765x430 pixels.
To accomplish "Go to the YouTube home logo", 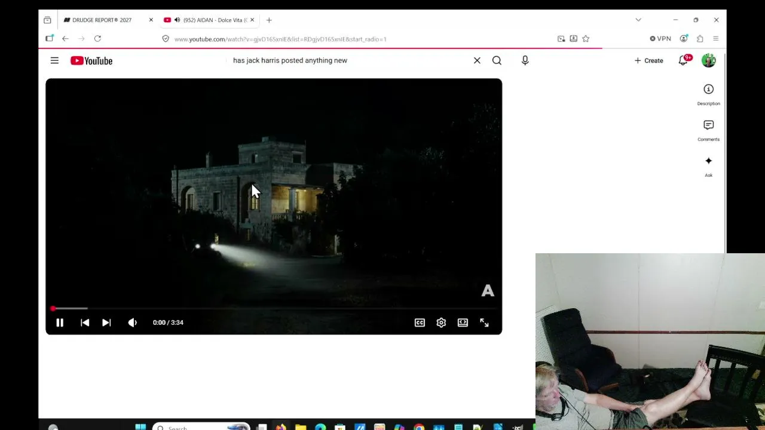I will pyautogui.click(x=91, y=60).
